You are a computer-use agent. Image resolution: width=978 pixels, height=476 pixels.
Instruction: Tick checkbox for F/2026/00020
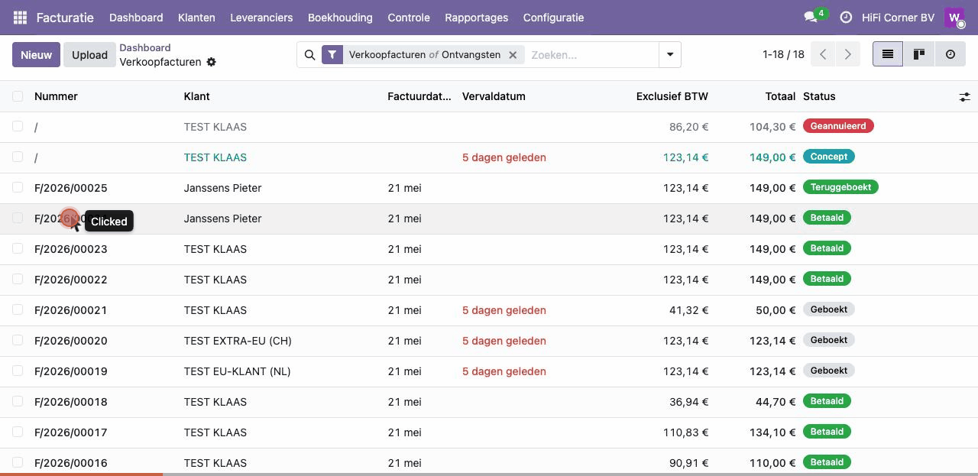[18, 340]
